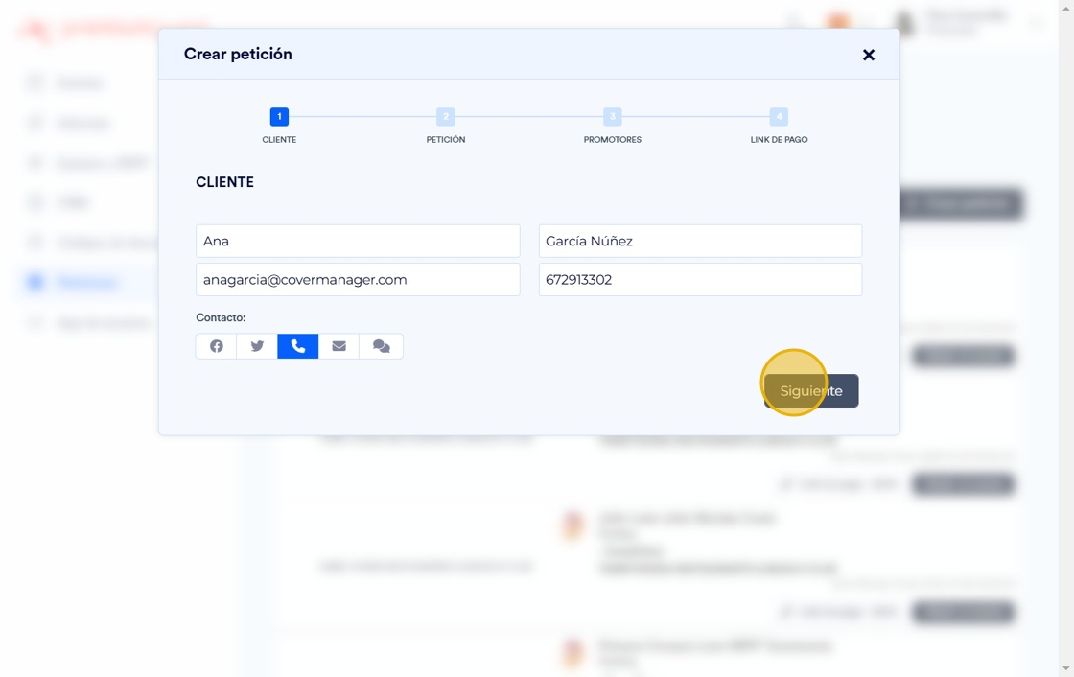Click the first name field with Ana
This screenshot has height=677, width=1074.
(x=358, y=241)
